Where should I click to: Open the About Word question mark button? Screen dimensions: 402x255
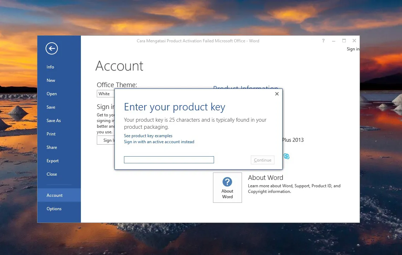227,188
